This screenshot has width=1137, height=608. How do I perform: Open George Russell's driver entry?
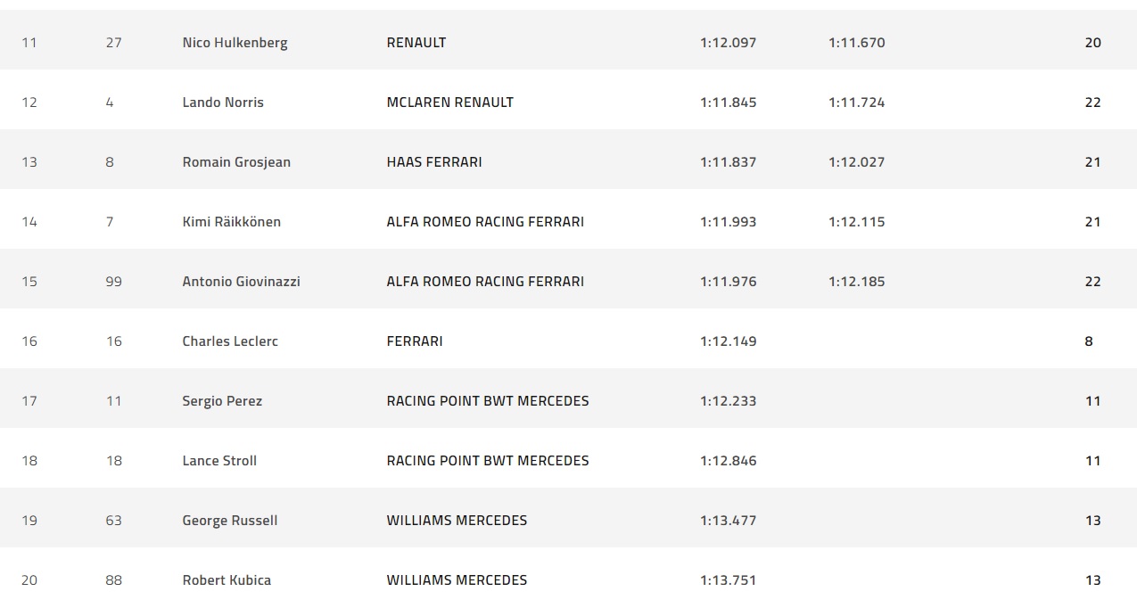(229, 521)
